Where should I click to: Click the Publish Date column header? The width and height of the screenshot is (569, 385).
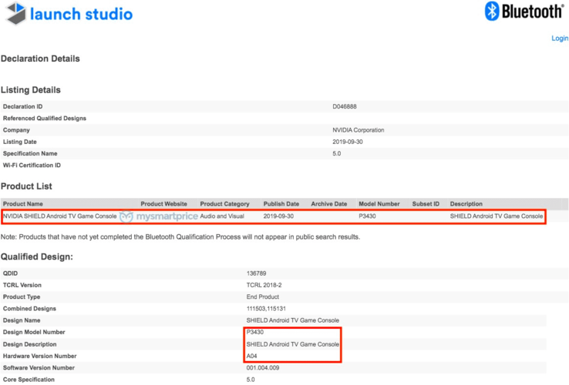[x=281, y=204]
